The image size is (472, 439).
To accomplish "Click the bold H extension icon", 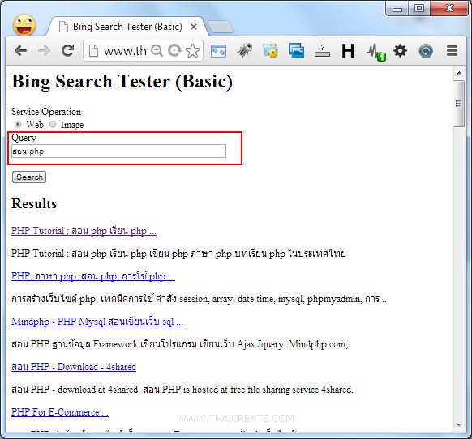I will [x=348, y=50].
